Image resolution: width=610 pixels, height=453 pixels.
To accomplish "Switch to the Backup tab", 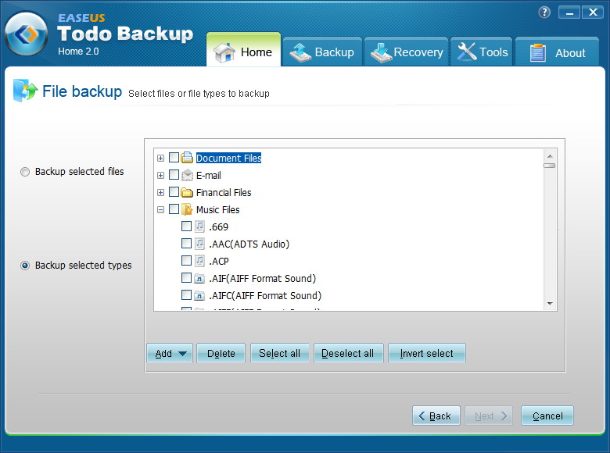I will click(x=322, y=52).
